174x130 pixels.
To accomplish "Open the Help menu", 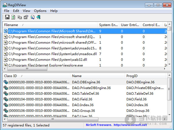I will point(54,11).
